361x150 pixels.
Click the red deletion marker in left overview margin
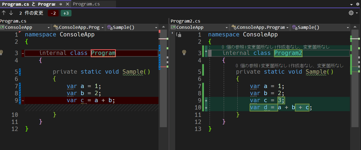159,32
